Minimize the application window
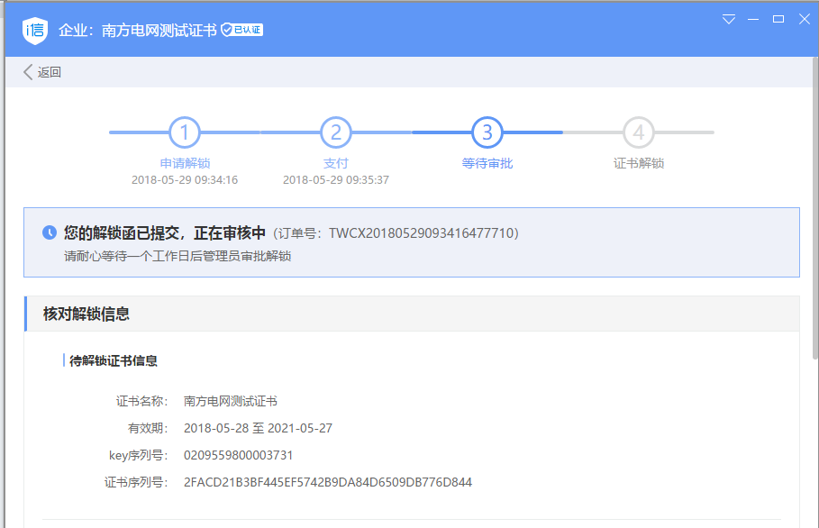The image size is (819, 528). click(x=754, y=19)
